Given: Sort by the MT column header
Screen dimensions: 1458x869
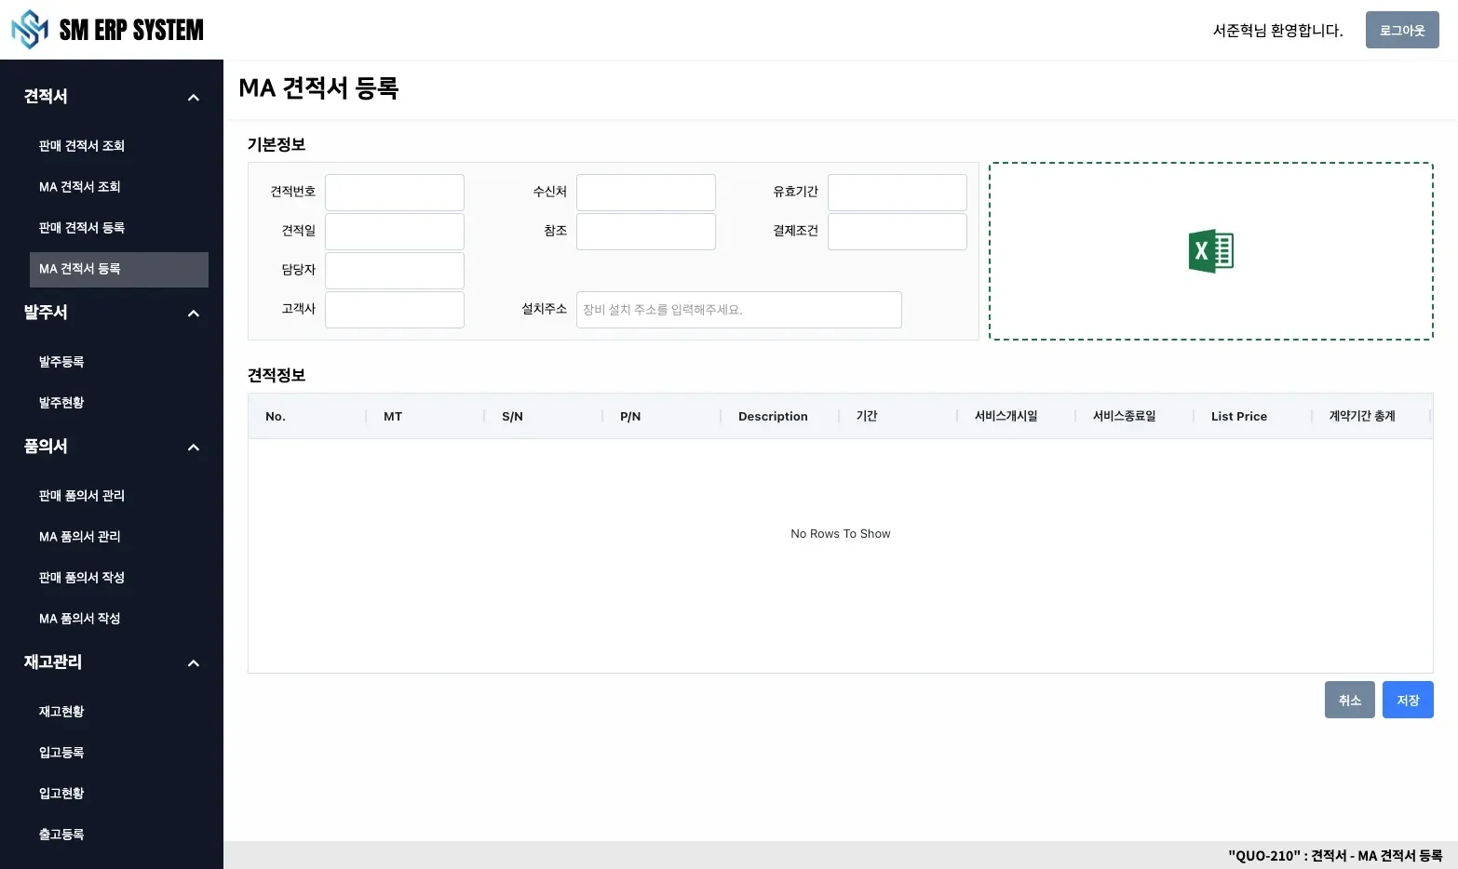Looking at the screenshot, I should [x=425, y=416].
